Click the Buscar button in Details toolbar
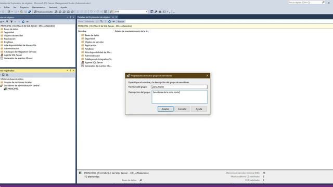 (121, 22)
